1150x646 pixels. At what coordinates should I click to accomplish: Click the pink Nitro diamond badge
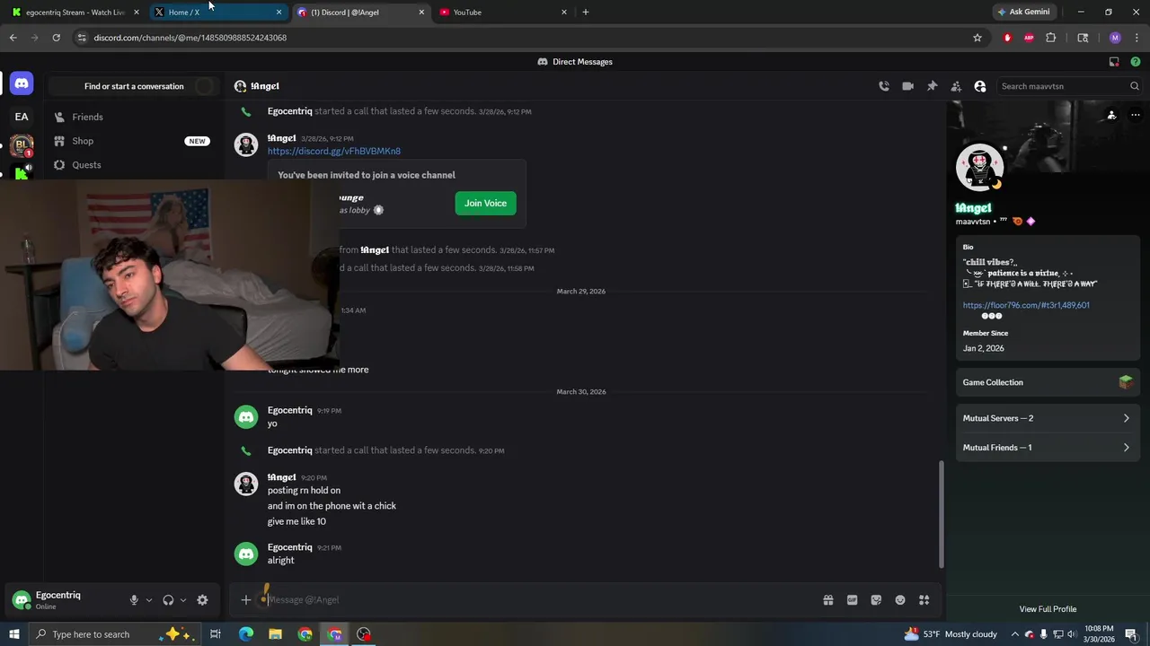point(1031,221)
